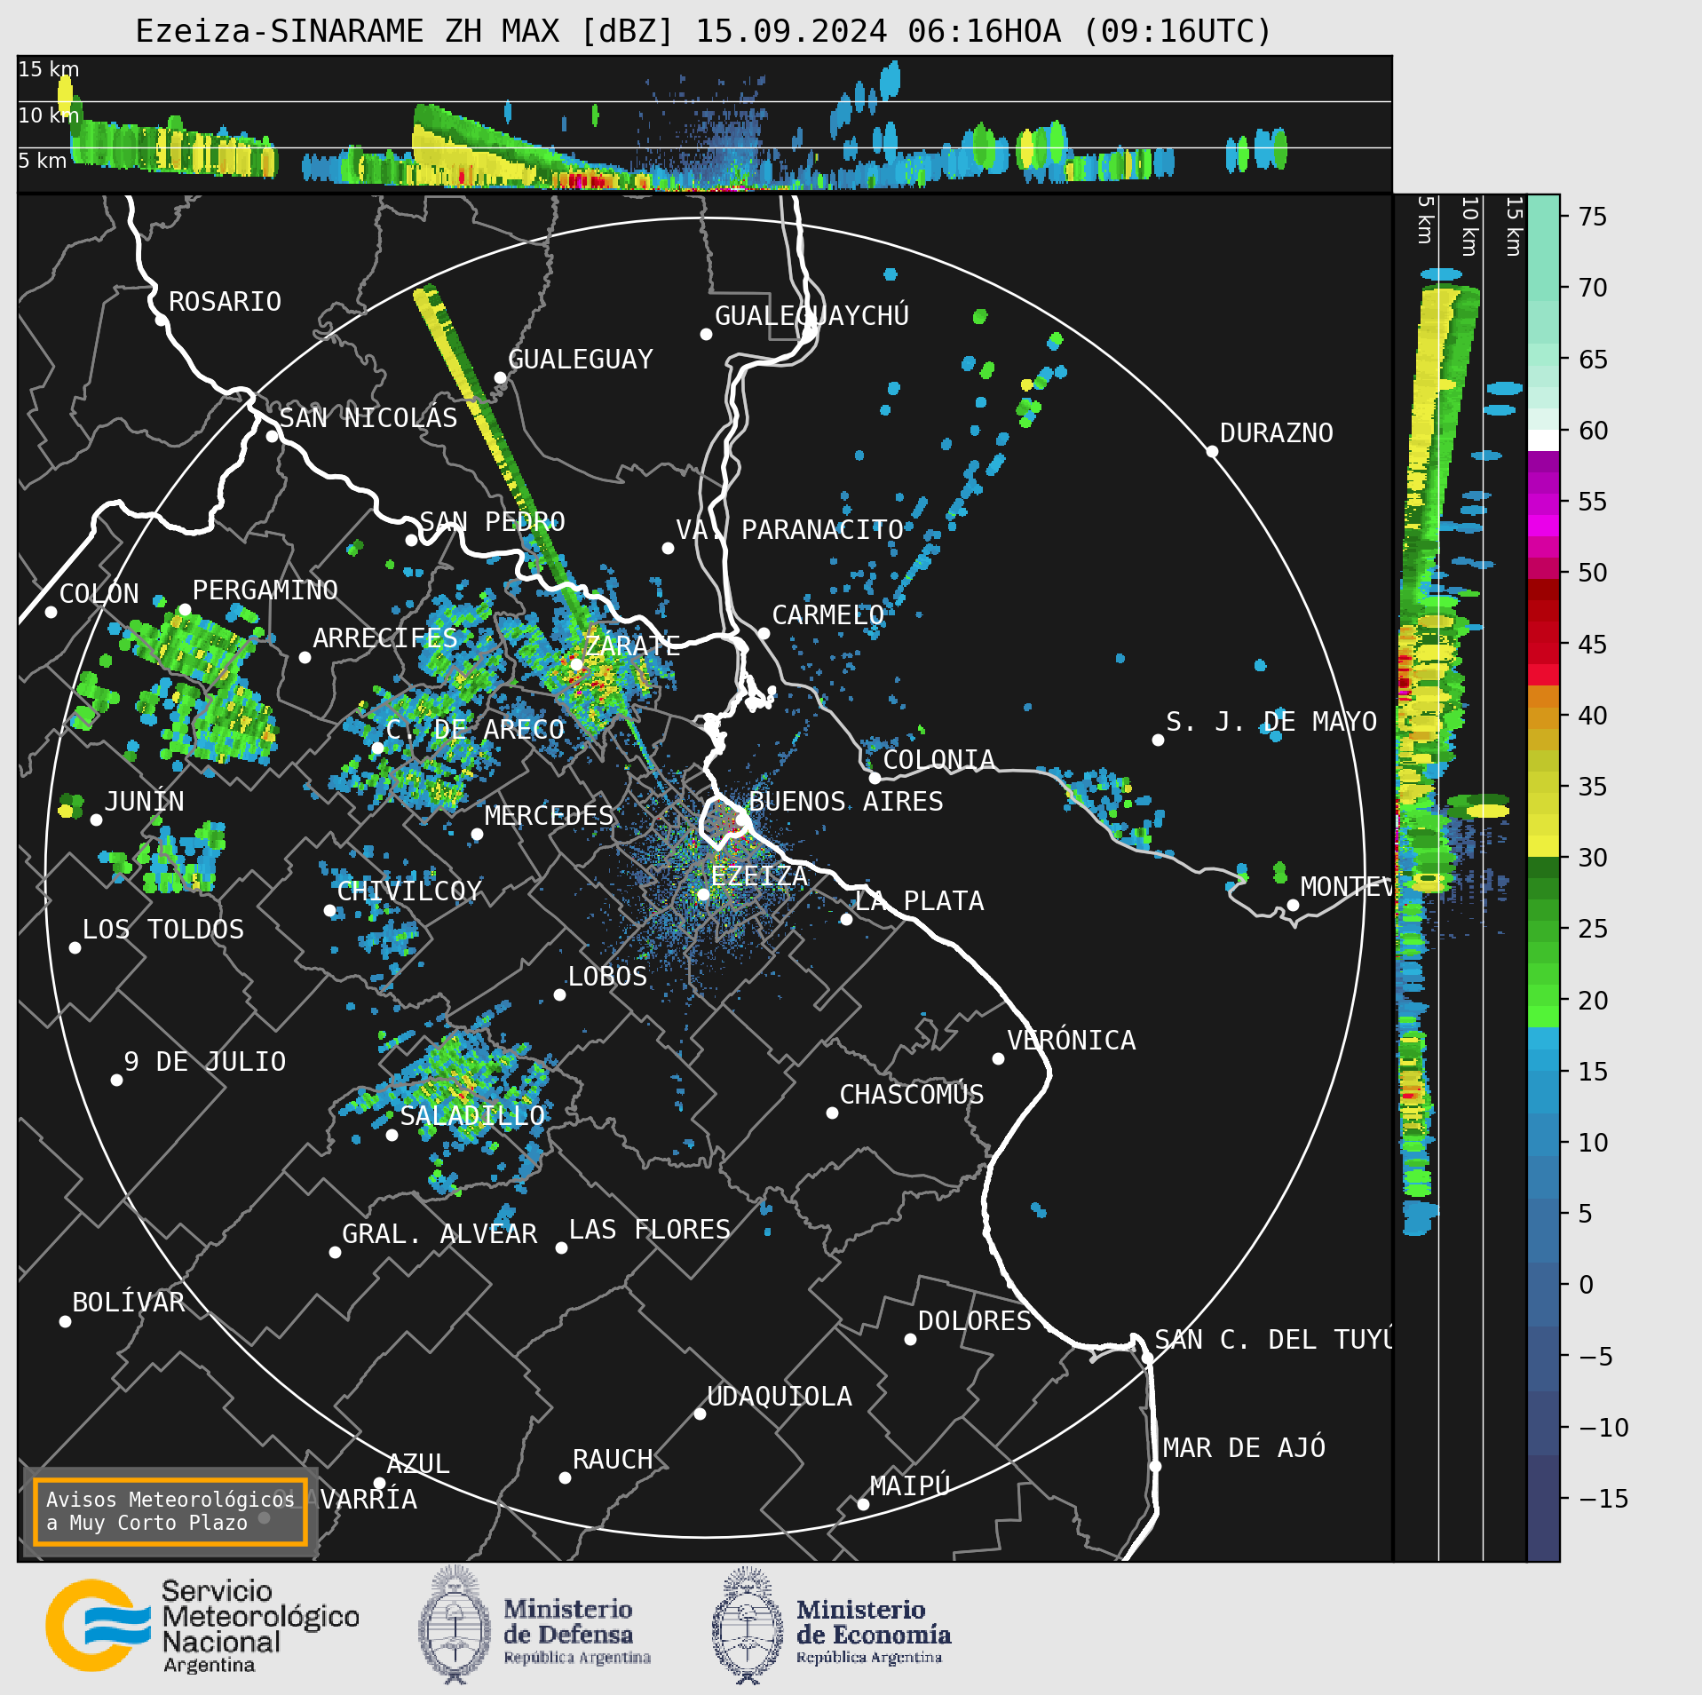The image size is (1702, 1695).
Task: Click the LOS TOLDOS label
Action: [x=162, y=930]
